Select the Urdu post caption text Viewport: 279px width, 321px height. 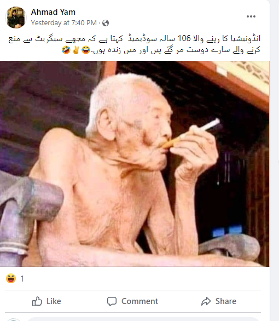135,44
